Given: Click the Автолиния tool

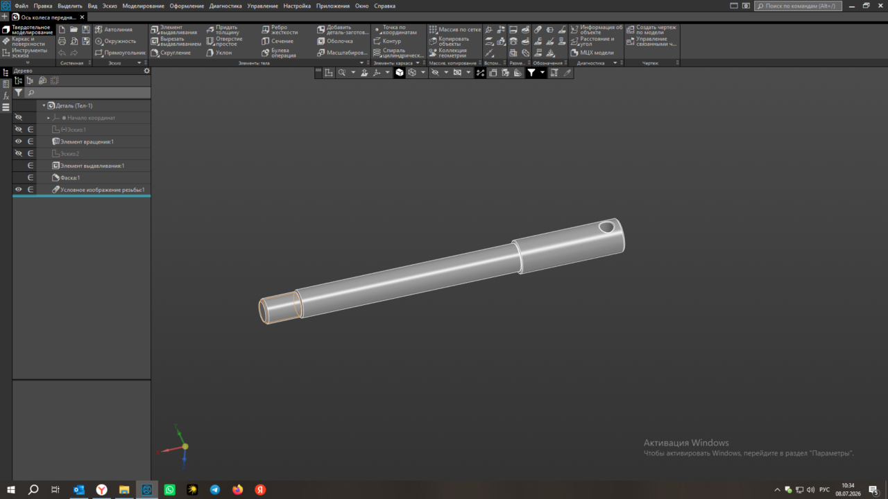Looking at the screenshot, I should pyautogui.click(x=114, y=30).
